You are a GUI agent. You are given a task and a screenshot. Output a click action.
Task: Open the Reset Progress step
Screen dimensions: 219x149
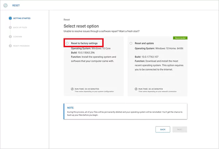tap(22, 46)
